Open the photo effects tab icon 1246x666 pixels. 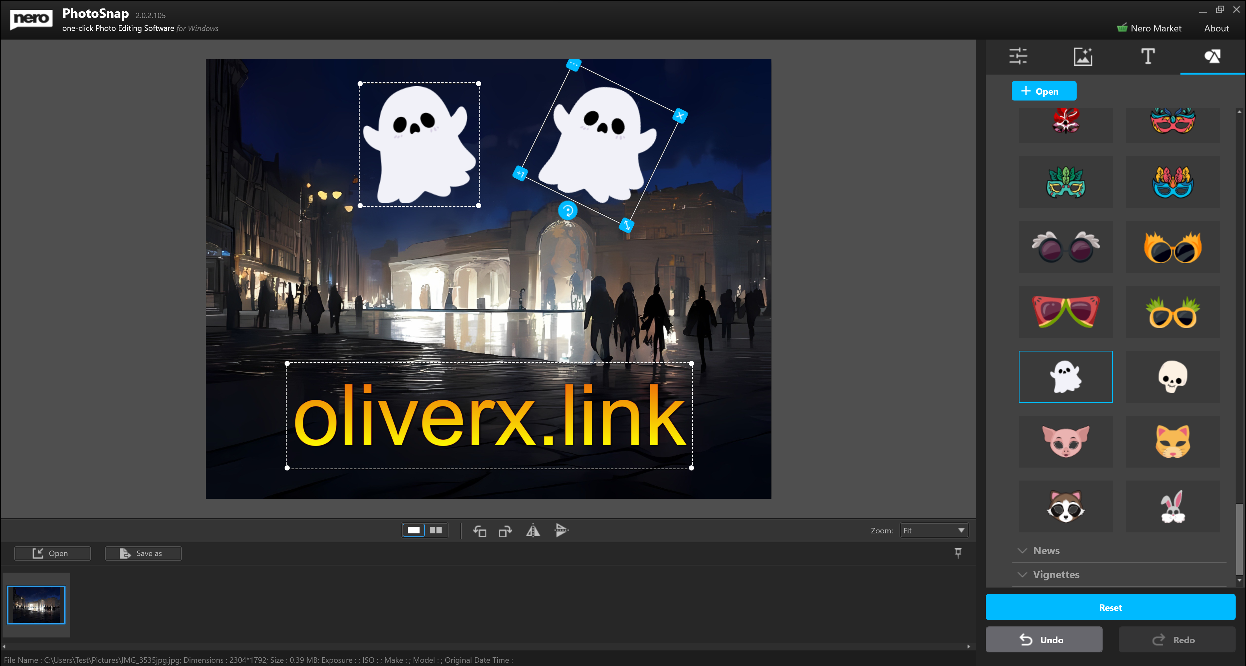point(1082,56)
